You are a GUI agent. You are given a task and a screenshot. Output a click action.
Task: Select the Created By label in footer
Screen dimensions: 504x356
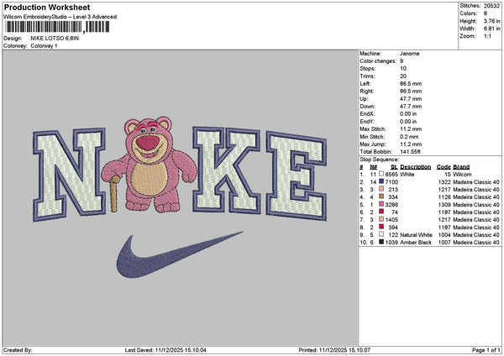(x=18, y=350)
